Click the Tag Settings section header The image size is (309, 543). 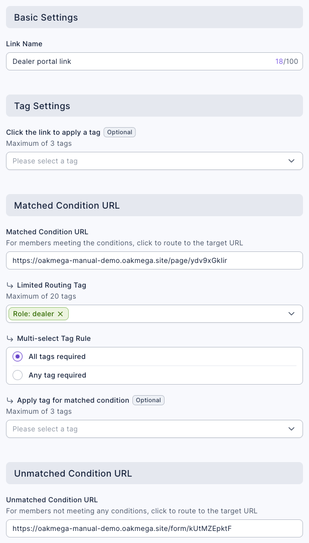click(154, 106)
